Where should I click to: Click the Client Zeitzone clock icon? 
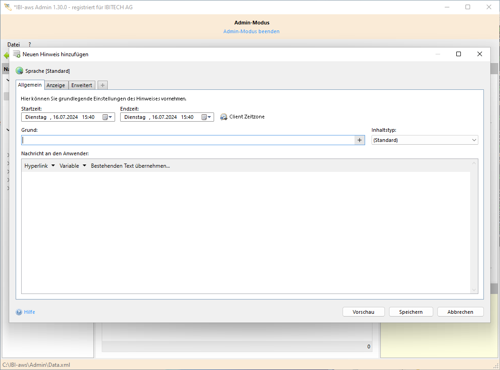point(224,117)
